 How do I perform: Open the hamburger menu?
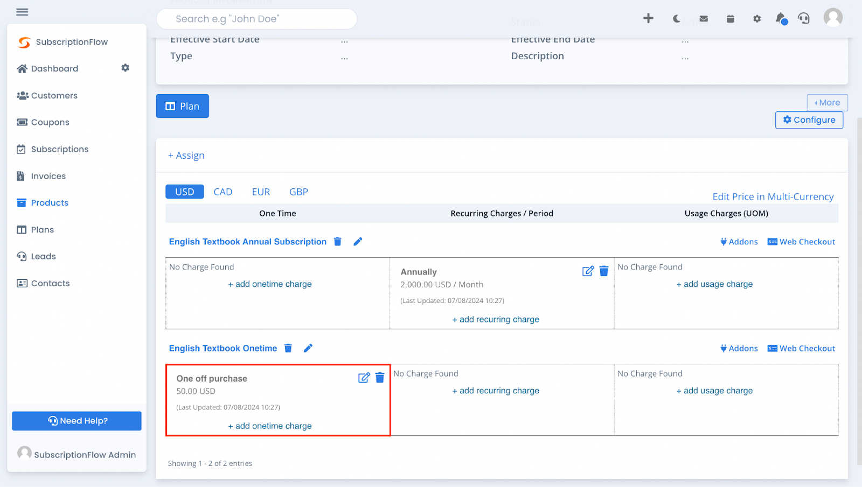pos(22,12)
